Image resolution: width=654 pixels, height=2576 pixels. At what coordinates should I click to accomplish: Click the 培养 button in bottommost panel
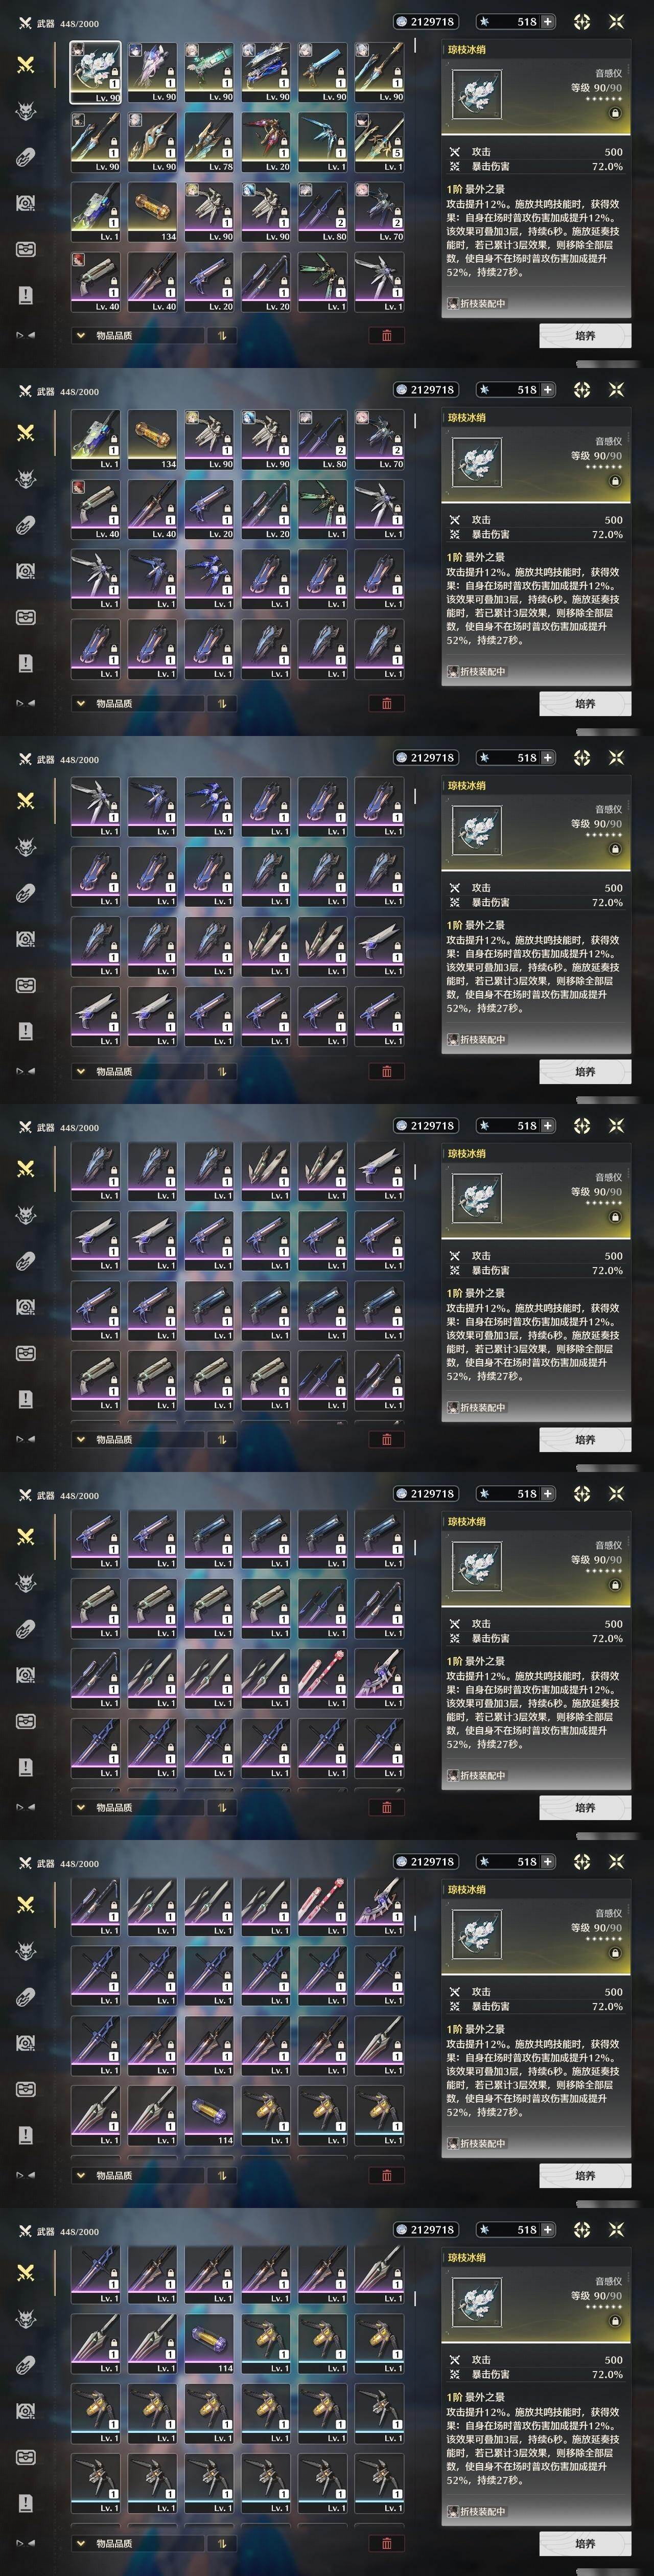[x=585, y=2544]
